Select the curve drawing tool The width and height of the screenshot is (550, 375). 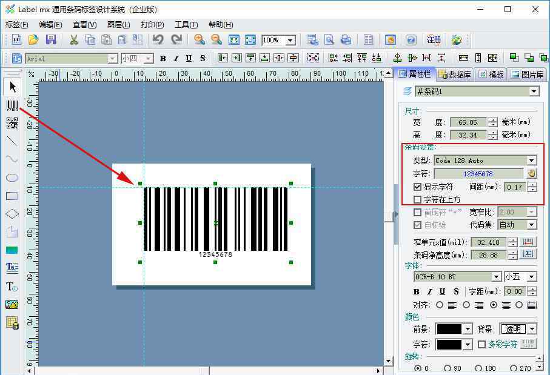point(12,159)
